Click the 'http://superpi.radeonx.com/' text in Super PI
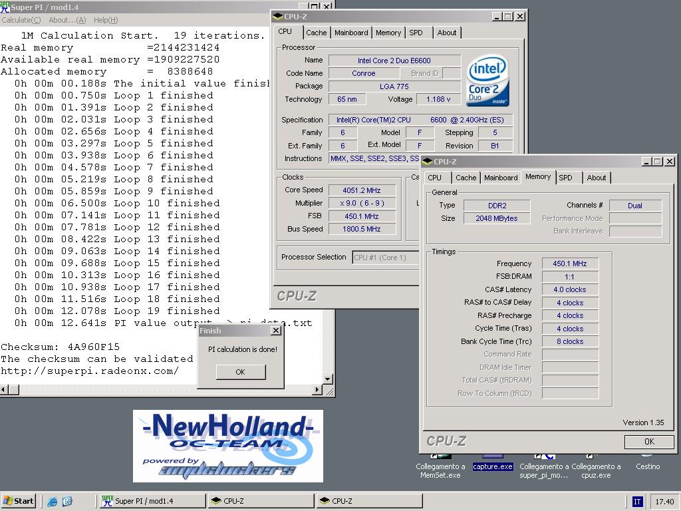The height and width of the screenshot is (511, 681). 90,371
